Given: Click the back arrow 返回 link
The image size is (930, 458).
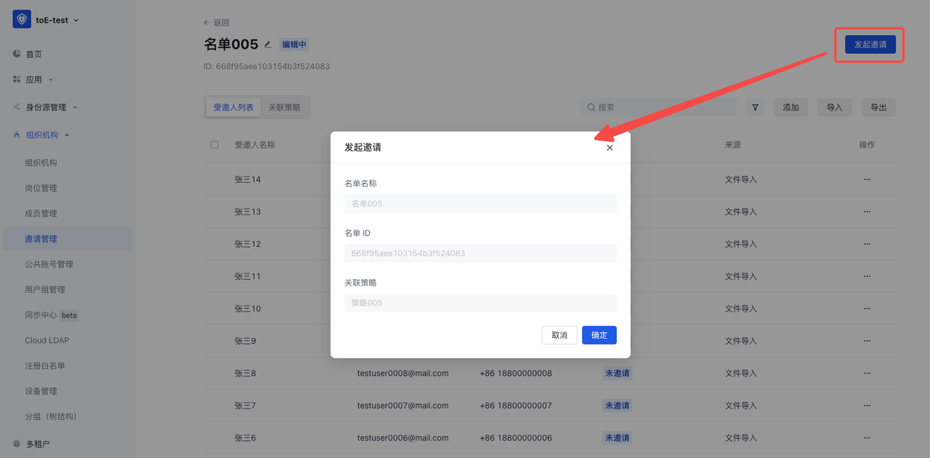Looking at the screenshot, I should pyautogui.click(x=217, y=23).
